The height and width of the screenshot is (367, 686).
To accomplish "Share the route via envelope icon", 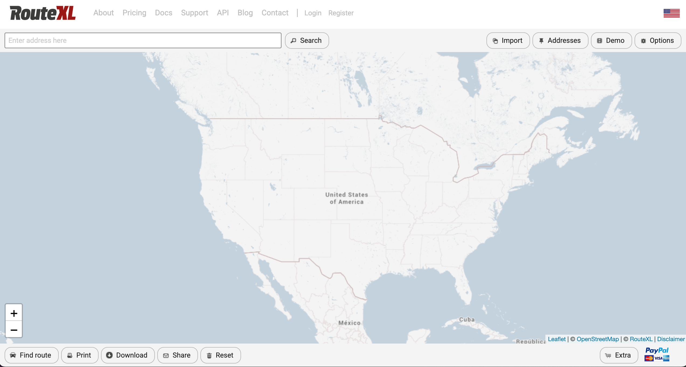I will coord(166,355).
